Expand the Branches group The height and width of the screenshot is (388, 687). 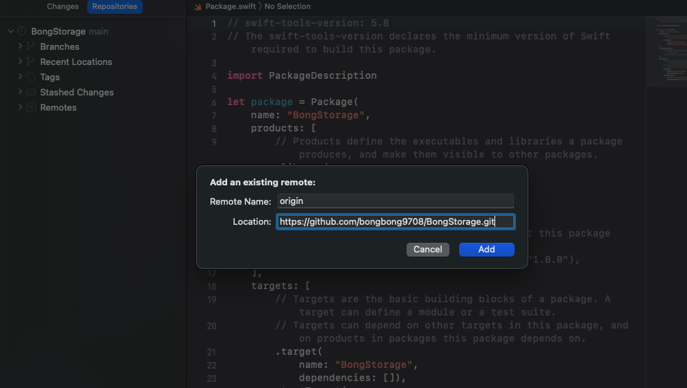(x=20, y=46)
